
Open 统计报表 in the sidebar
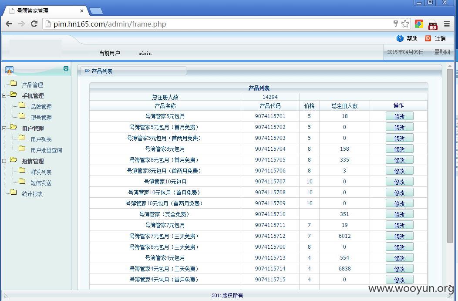click(x=32, y=194)
